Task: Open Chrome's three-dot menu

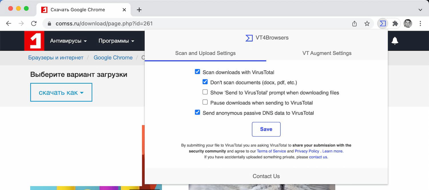Action: click(420, 24)
